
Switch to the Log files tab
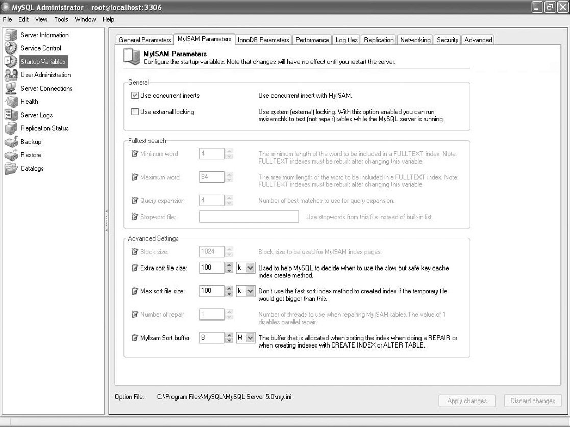coord(346,40)
